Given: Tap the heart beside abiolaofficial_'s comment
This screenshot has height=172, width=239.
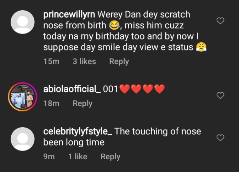Looking at the screenshot, I should tap(220, 95).
